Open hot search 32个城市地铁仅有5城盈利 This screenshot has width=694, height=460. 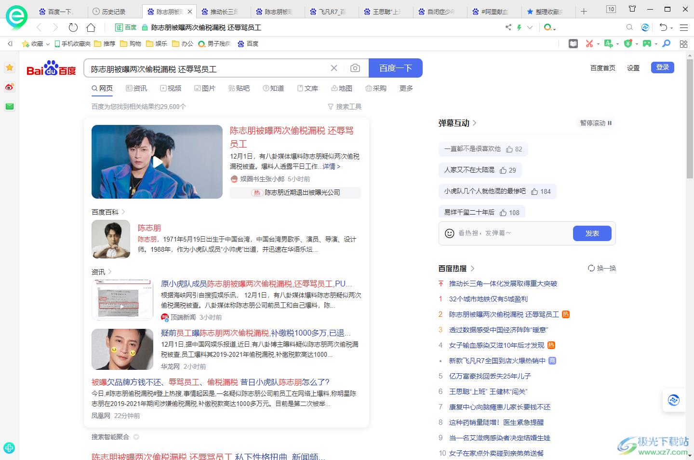pos(488,299)
